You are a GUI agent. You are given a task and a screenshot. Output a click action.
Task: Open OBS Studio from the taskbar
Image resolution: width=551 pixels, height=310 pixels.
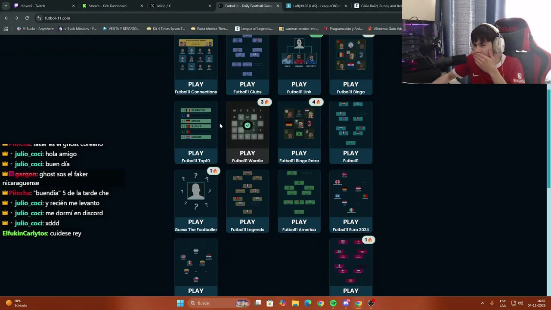point(371,303)
